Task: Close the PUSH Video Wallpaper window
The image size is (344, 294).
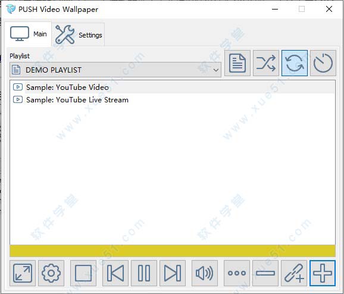Action: click(329, 9)
